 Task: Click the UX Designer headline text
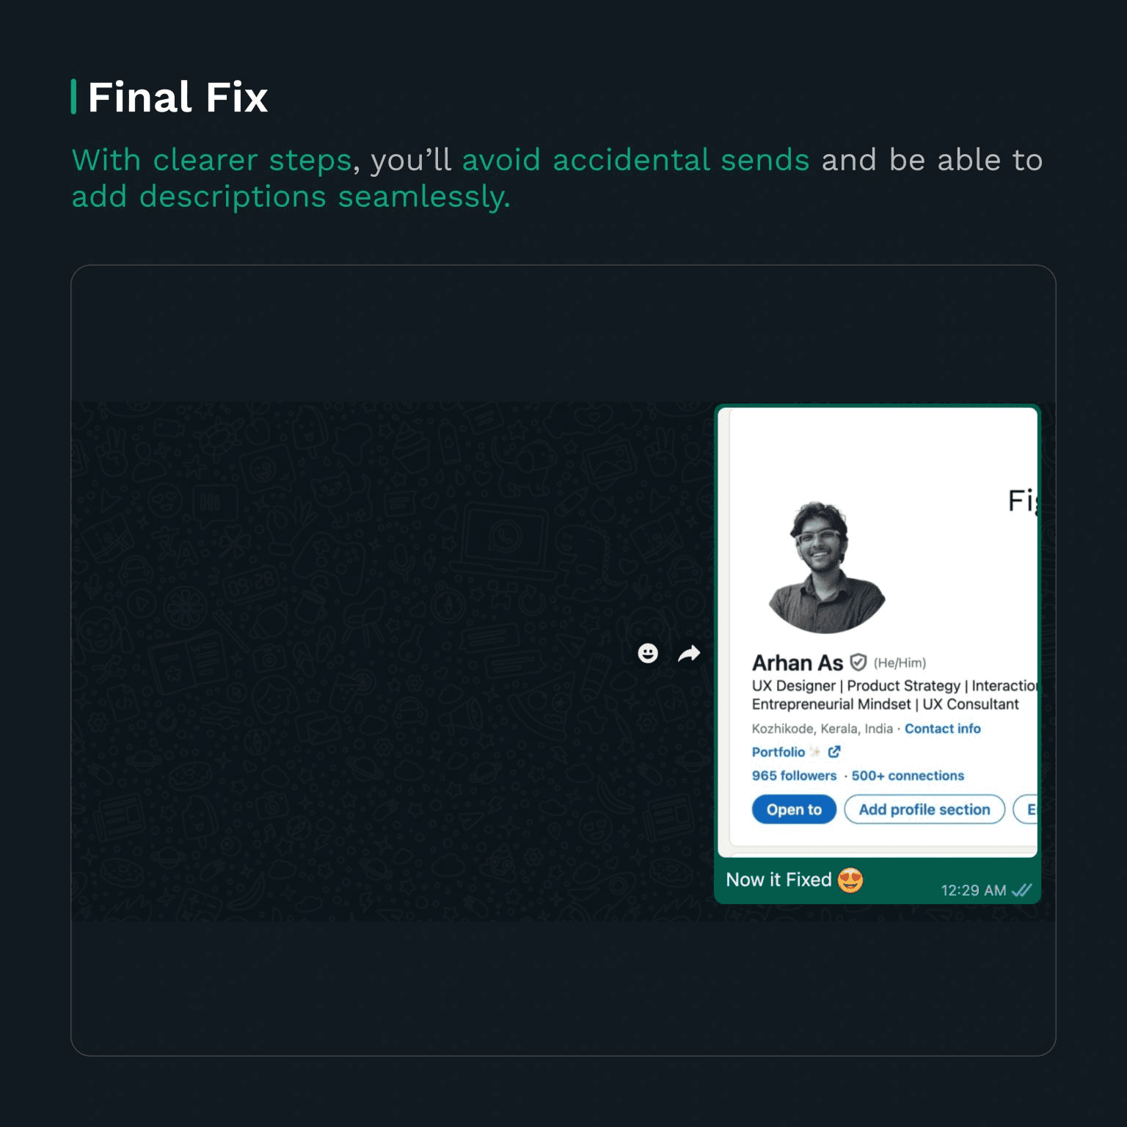tap(794, 685)
